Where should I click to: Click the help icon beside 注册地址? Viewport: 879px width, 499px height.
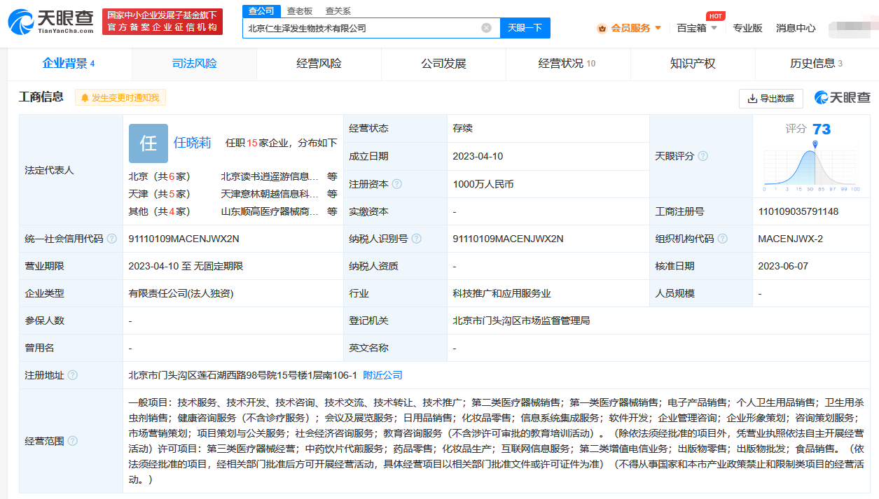(72, 375)
